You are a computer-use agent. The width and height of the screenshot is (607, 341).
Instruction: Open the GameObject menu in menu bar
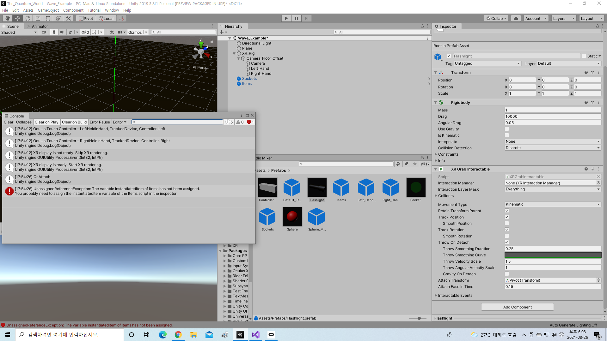coord(48,10)
